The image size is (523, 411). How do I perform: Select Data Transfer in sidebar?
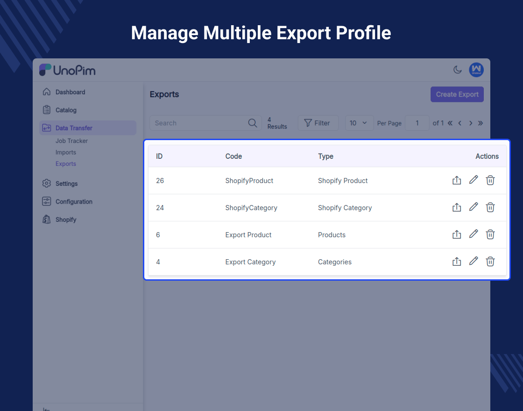coord(88,128)
